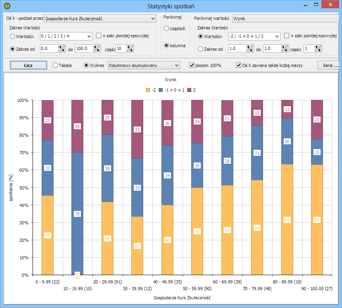The height and width of the screenshot is (308, 342).
Task: Click the application icon in the title bar
Action: (x=7, y=6)
